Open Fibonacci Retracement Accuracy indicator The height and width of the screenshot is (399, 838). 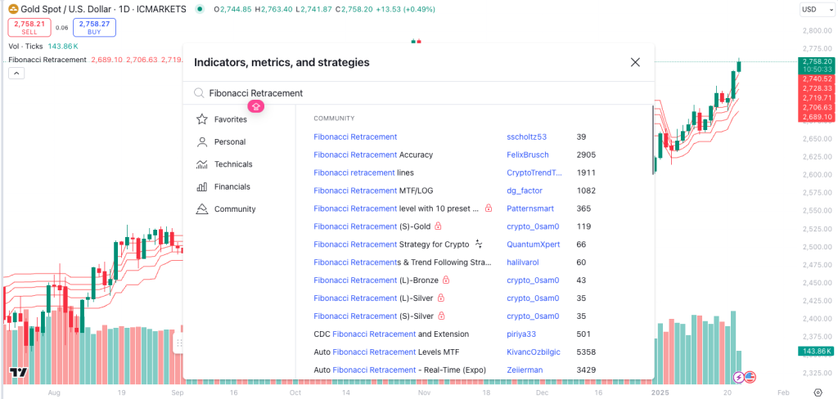coord(373,155)
